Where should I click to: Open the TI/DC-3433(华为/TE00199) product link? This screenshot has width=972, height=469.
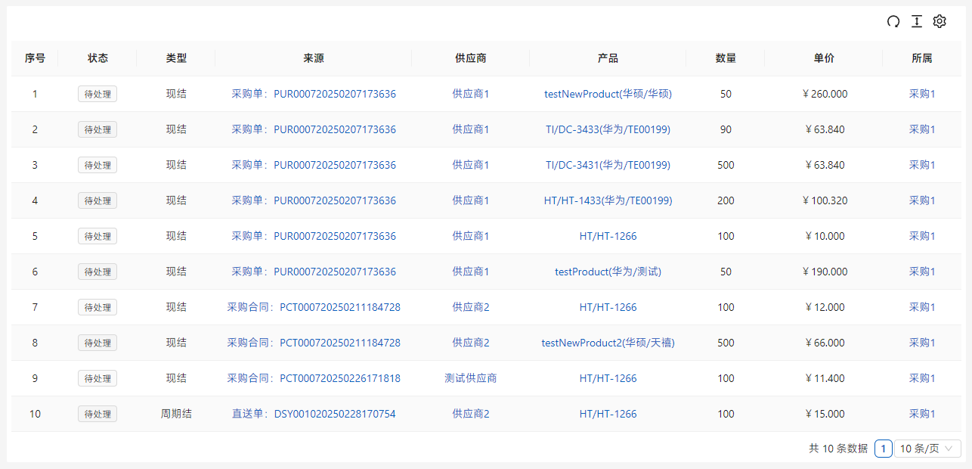tap(608, 130)
